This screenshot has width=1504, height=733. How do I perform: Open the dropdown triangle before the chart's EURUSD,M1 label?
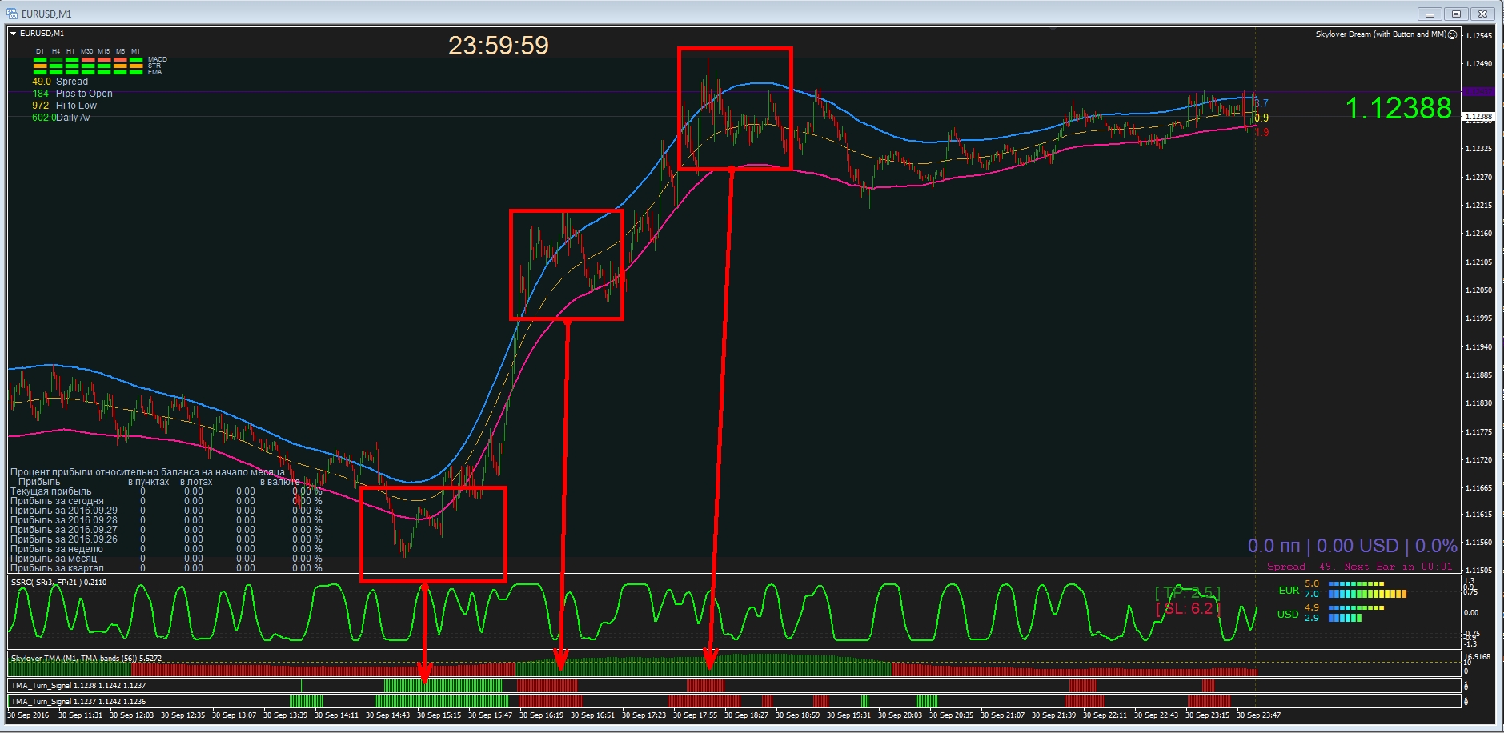point(14,34)
